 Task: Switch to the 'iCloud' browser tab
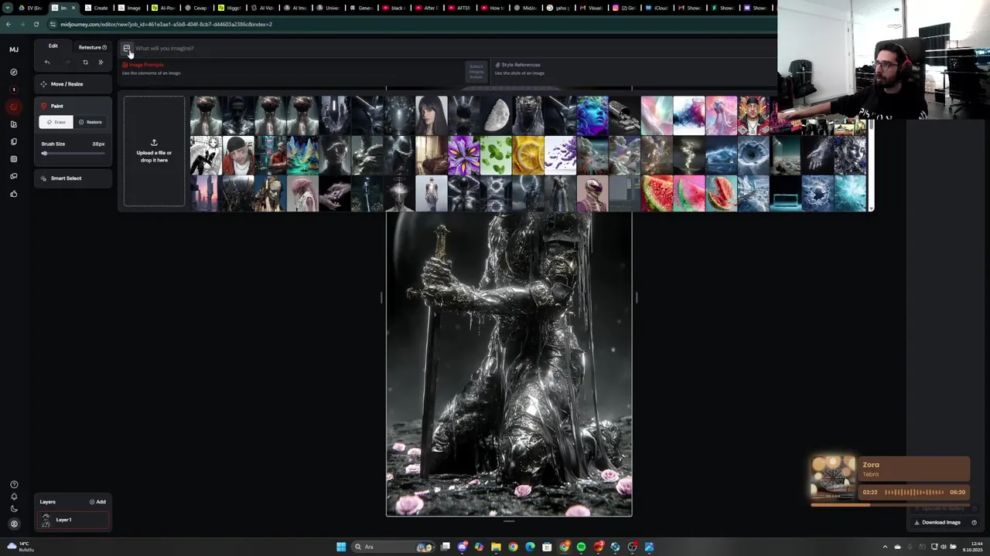657,8
